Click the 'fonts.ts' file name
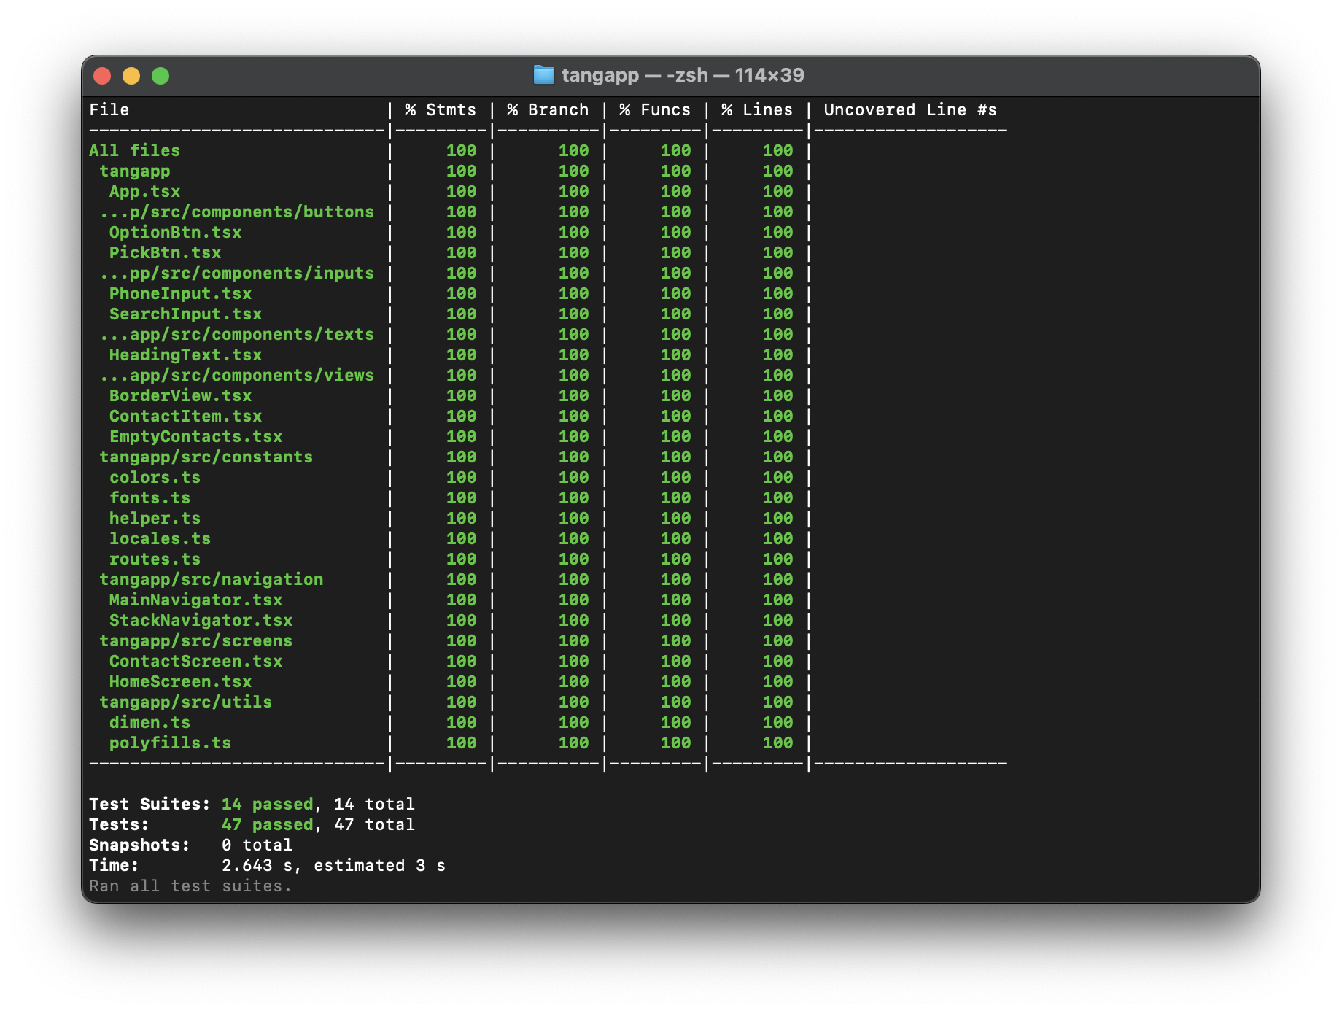 pos(150,498)
